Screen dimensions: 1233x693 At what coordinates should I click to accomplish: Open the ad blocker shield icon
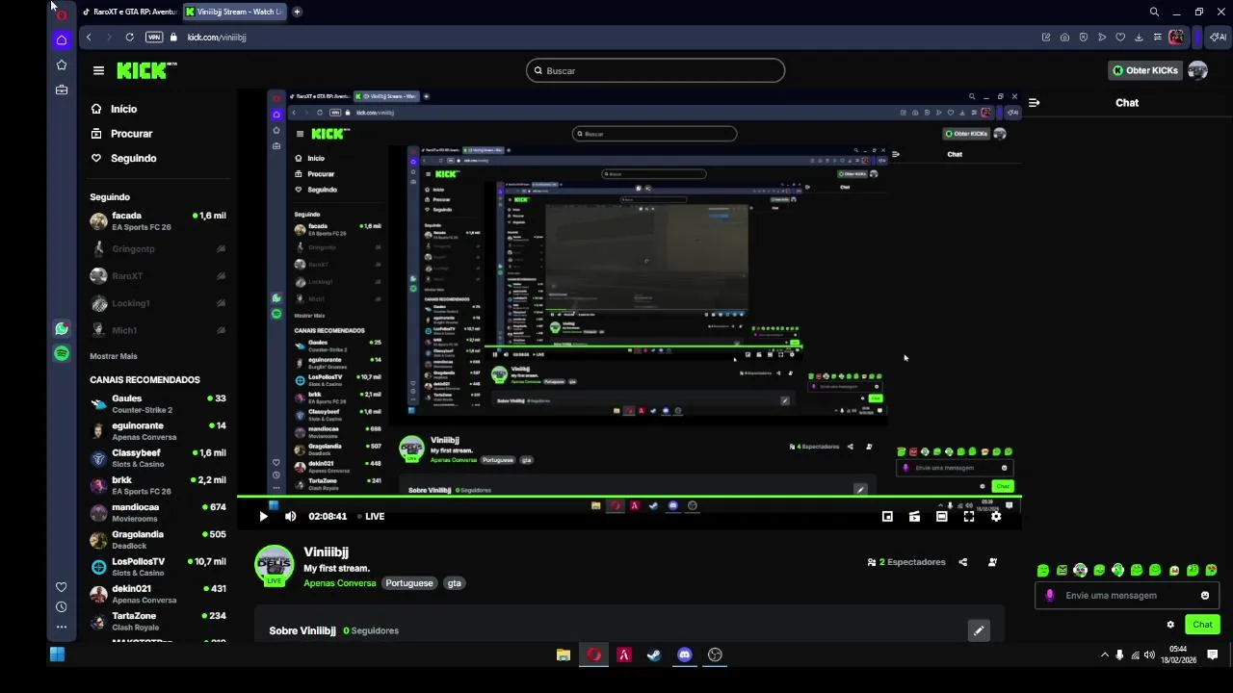point(1083,37)
